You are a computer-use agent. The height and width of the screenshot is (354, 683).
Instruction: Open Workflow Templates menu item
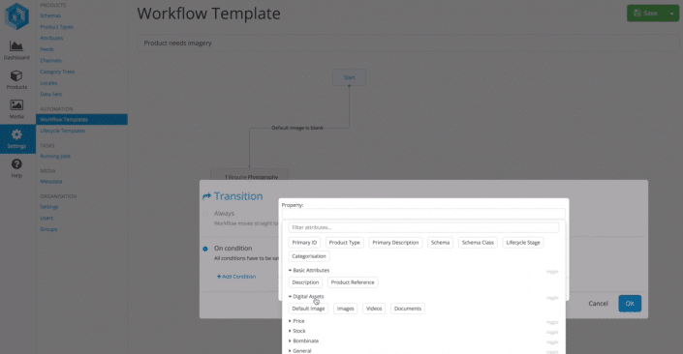click(81, 120)
